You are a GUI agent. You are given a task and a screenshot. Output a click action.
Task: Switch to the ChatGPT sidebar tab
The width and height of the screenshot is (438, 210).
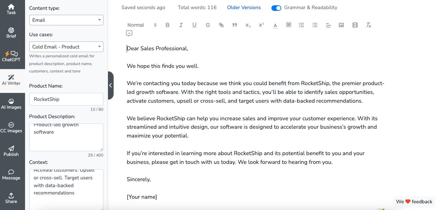11,56
